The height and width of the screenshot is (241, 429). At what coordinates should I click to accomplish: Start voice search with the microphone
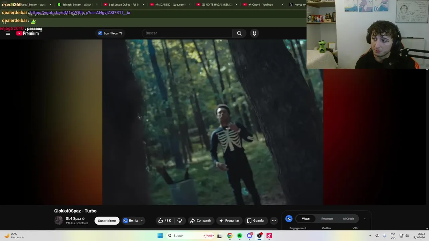[x=254, y=33]
